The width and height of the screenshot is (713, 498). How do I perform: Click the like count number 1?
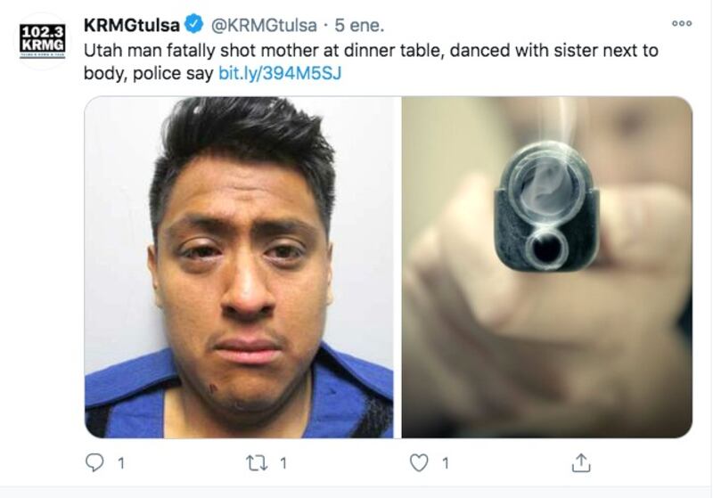(446, 463)
